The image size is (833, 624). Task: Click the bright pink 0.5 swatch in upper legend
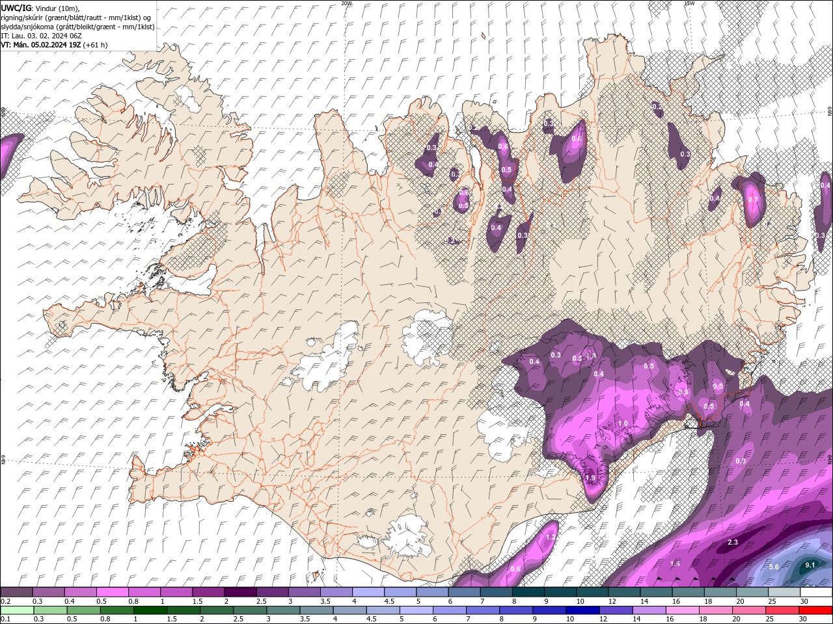[112, 592]
